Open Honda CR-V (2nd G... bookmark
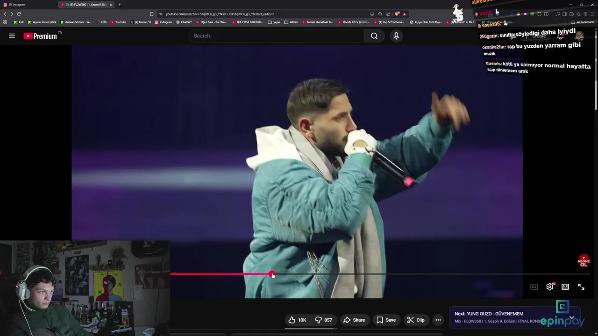This screenshot has width=598, height=336. tap(354, 22)
